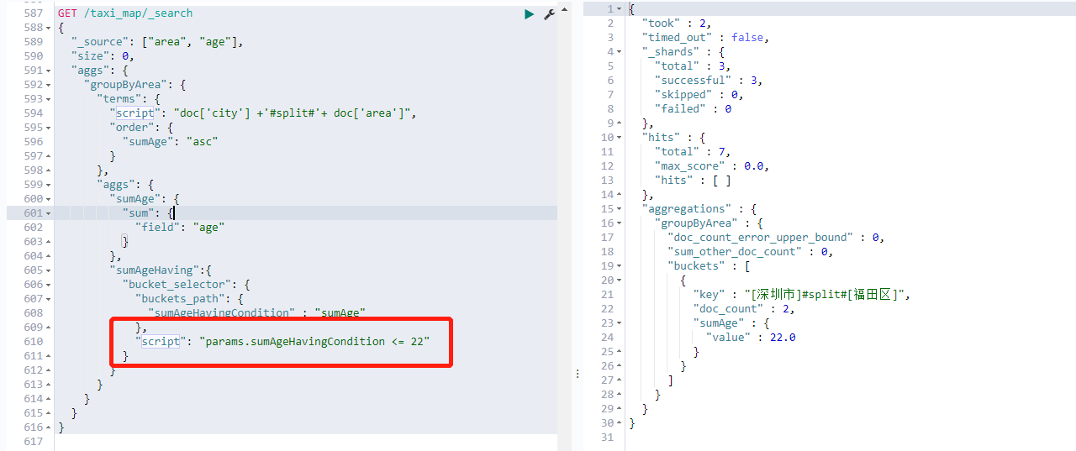Click the hits "total" : 7 line
The height and width of the screenshot is (451, 1076).
[694, 151]
